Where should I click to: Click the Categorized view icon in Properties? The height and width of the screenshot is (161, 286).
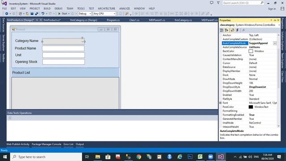point(222,30)
